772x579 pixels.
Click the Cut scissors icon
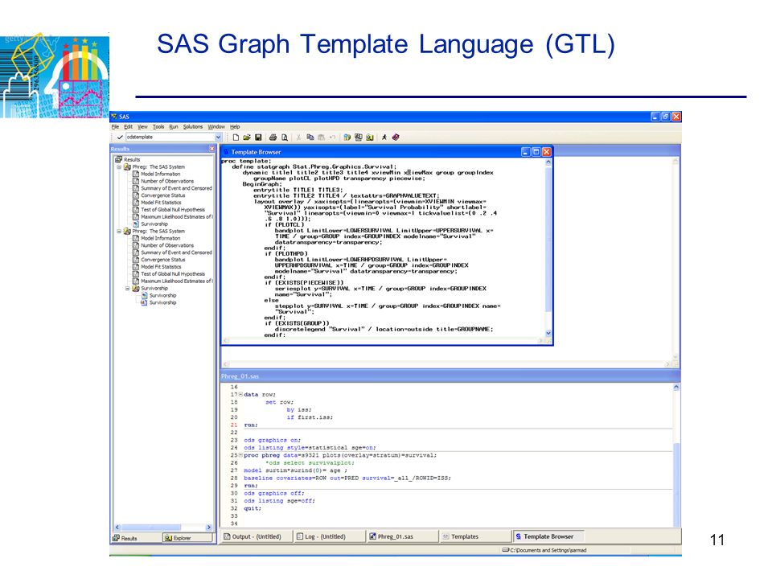pyautogui.click(x=298, y=138)
